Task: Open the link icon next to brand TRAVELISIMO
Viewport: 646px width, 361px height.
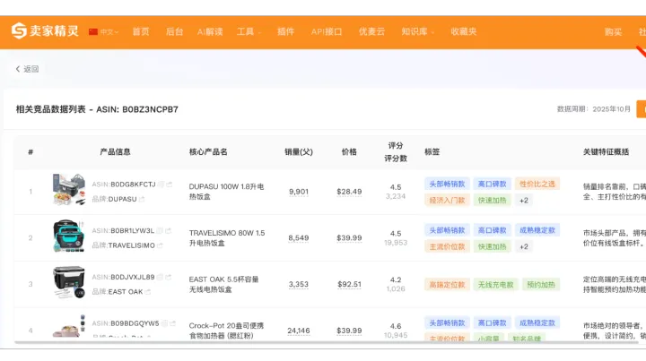Action: pyautogui.click(x=160, y=245)
